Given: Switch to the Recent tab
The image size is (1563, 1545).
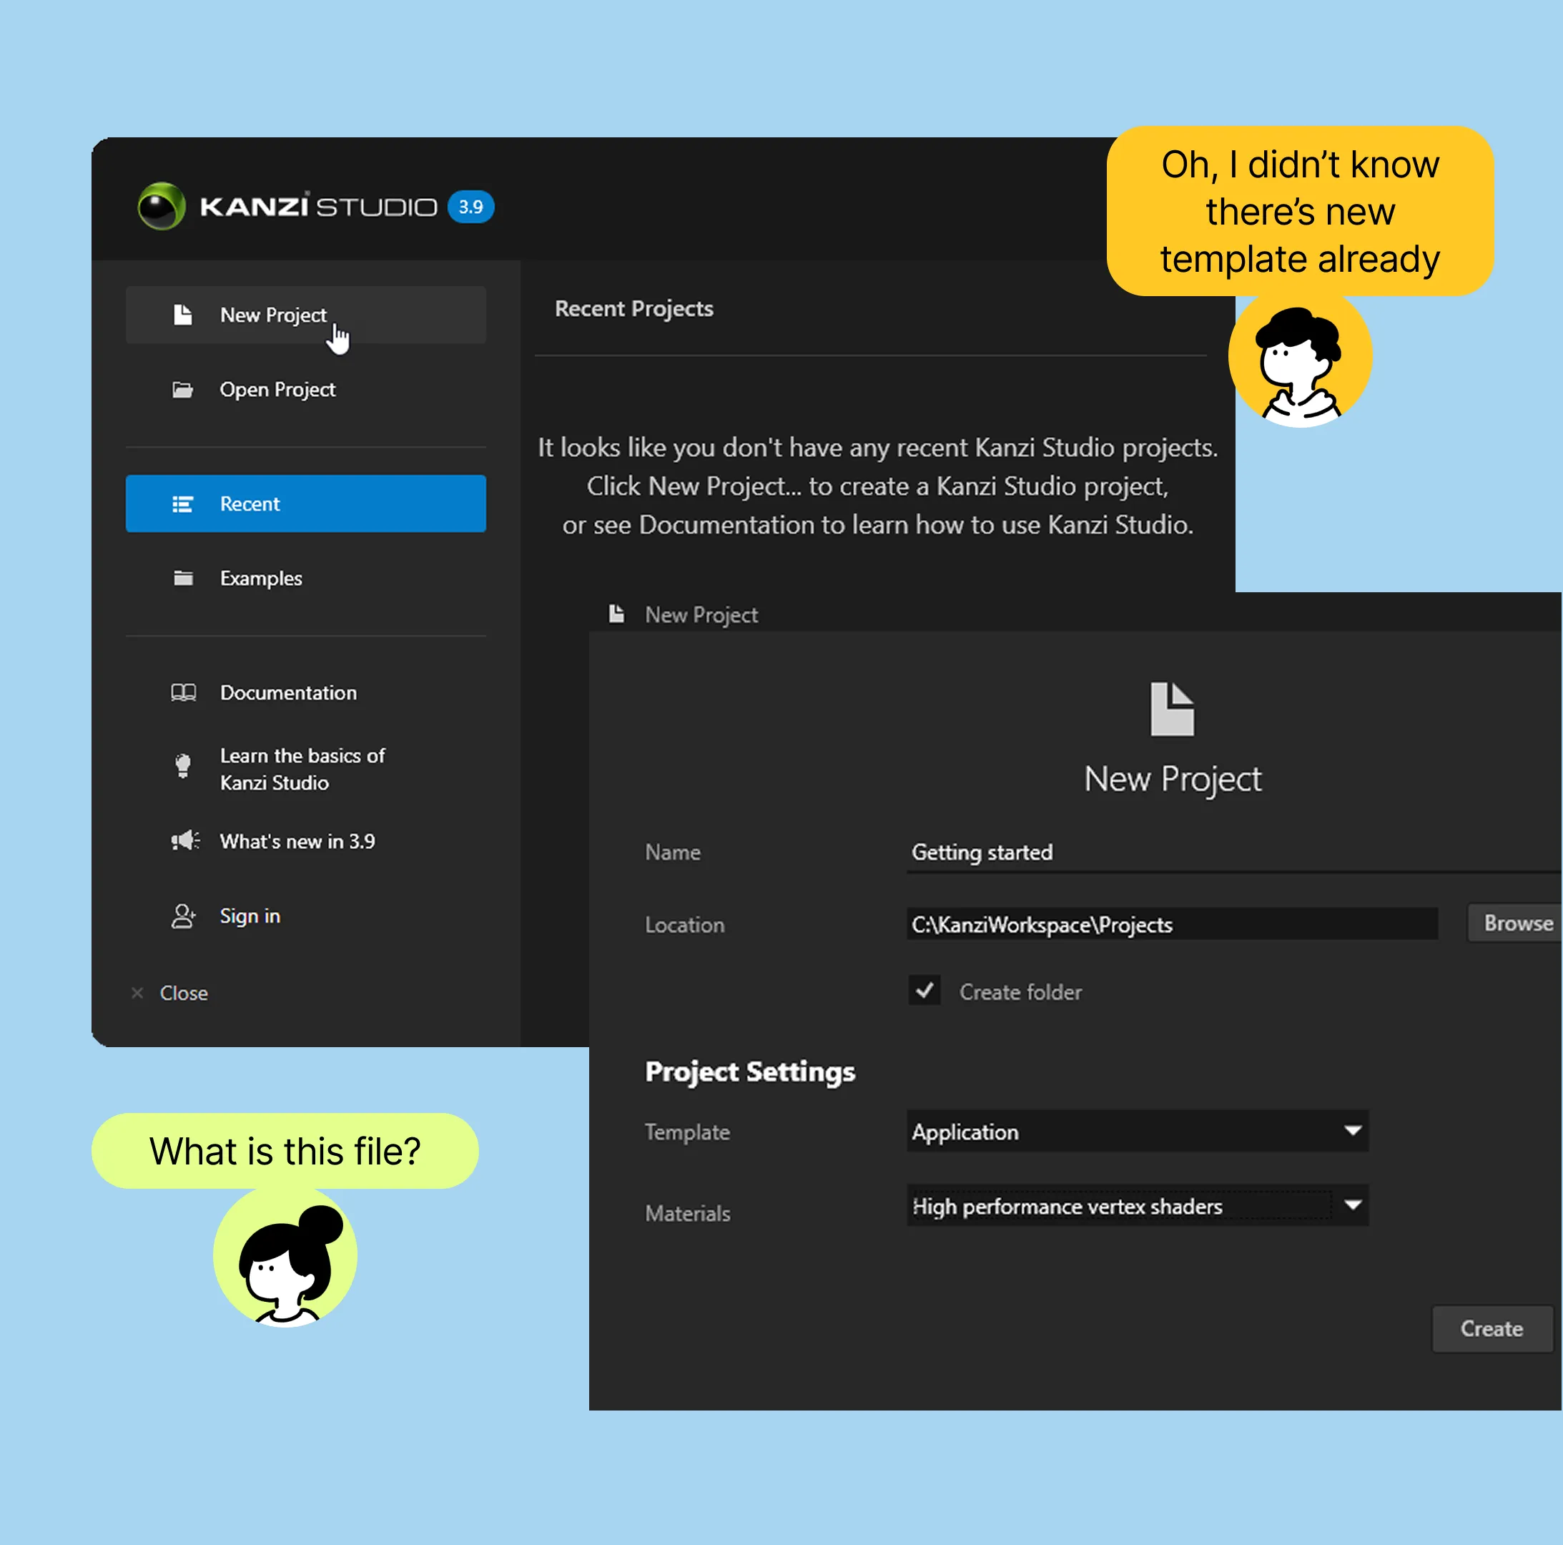Looking at the screenshot, I should click(306, 504).
